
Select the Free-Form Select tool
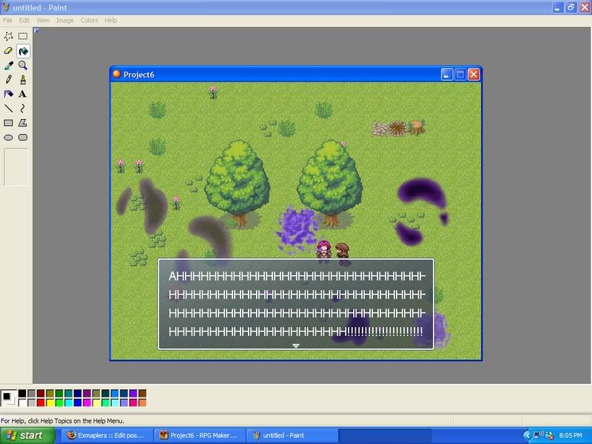click(x=9, y=36)
